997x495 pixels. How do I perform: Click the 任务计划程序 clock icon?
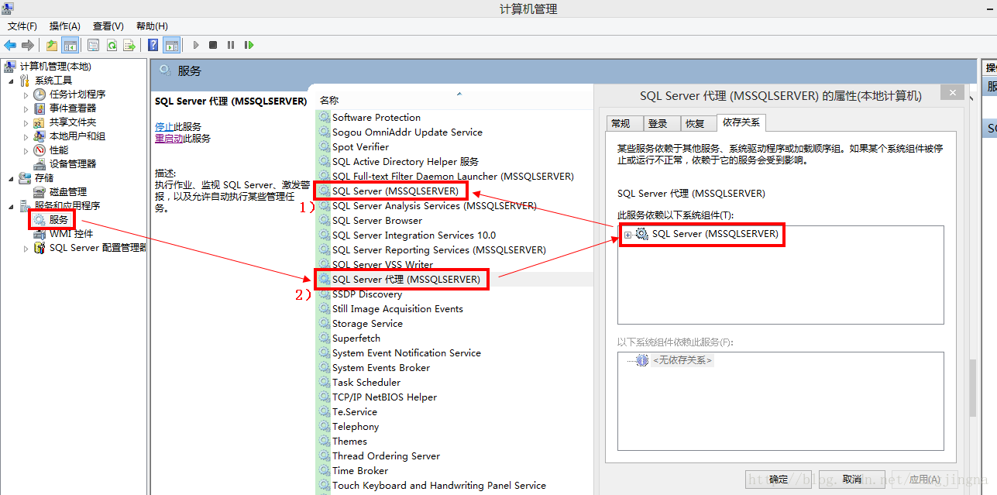[40, 95]
